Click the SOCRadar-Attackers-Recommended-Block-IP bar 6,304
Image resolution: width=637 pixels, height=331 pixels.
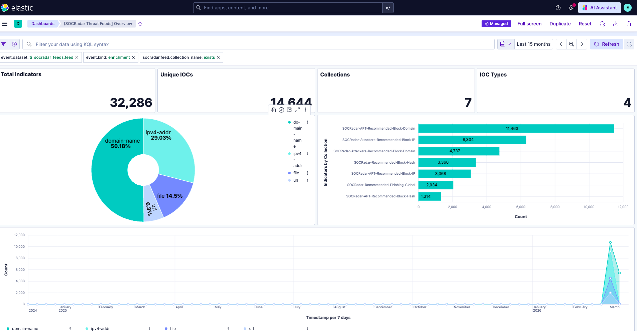coord(472,140)
